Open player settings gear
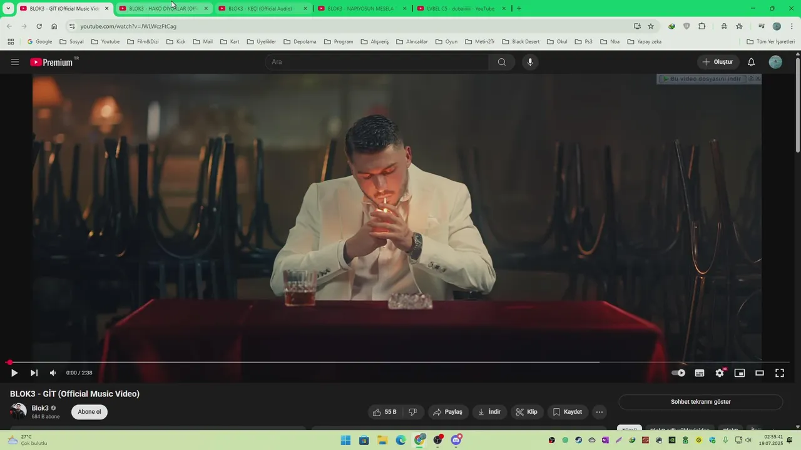Screen dimensions: 801x450 pyautogui.click(x=720, y=373)
